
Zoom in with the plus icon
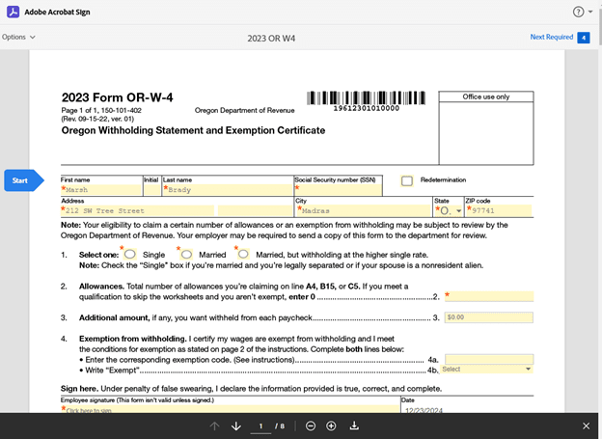coord(331,425)
